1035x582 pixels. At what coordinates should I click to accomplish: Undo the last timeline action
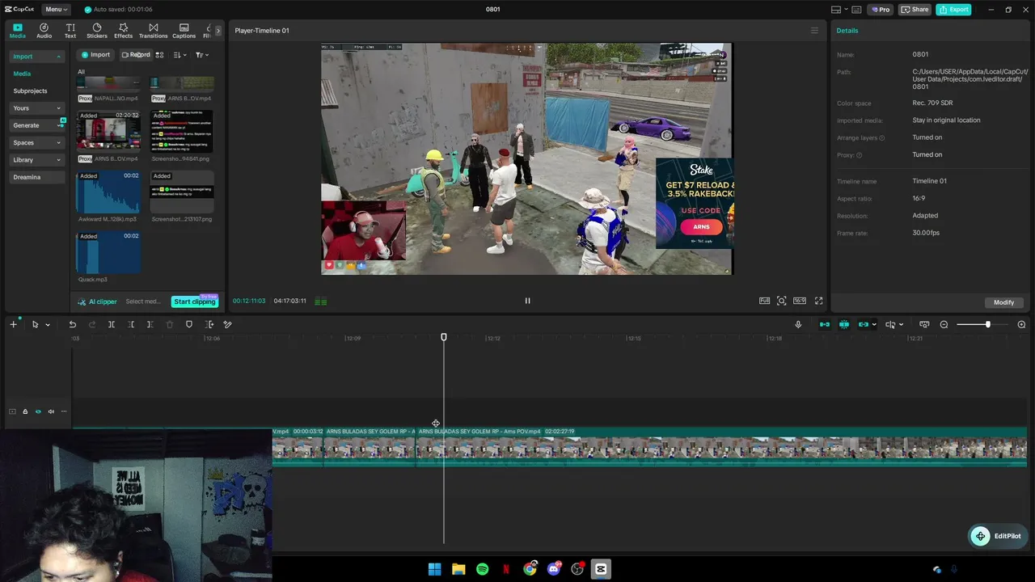[72, 325]
